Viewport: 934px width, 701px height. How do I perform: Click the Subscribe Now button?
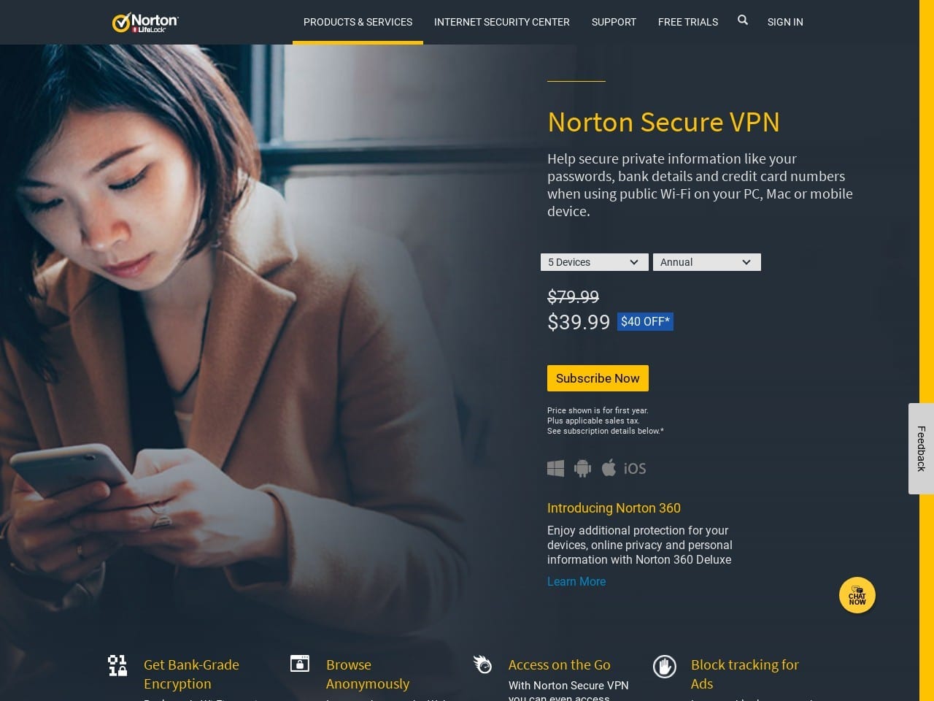point(598,378)
